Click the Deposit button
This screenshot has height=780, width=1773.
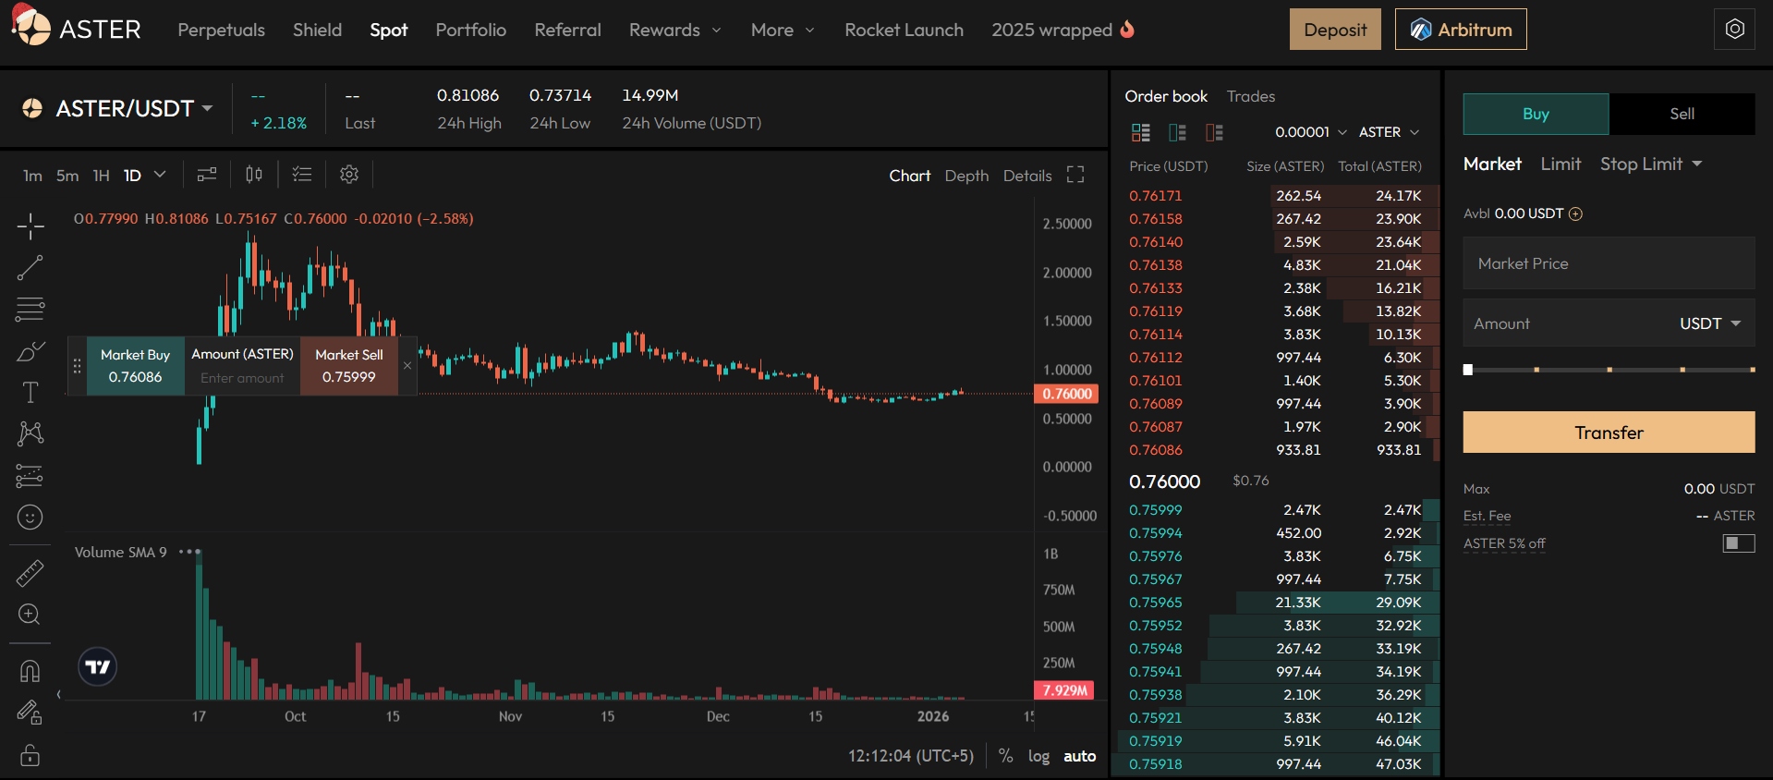pos(1335,30)
